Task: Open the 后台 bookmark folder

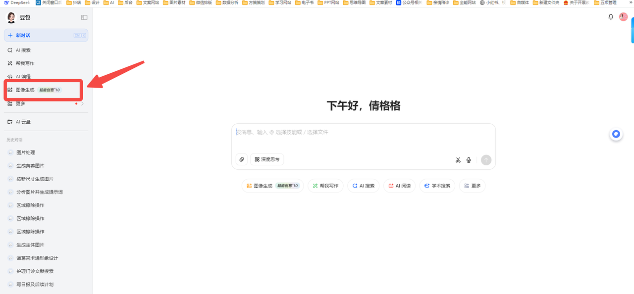Action: coord(125,2)
